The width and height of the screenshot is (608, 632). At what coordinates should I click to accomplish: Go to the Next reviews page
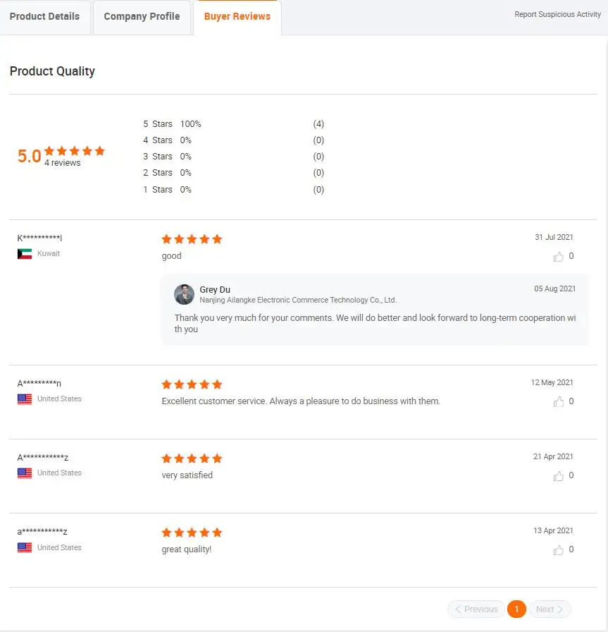click(550, 609)
